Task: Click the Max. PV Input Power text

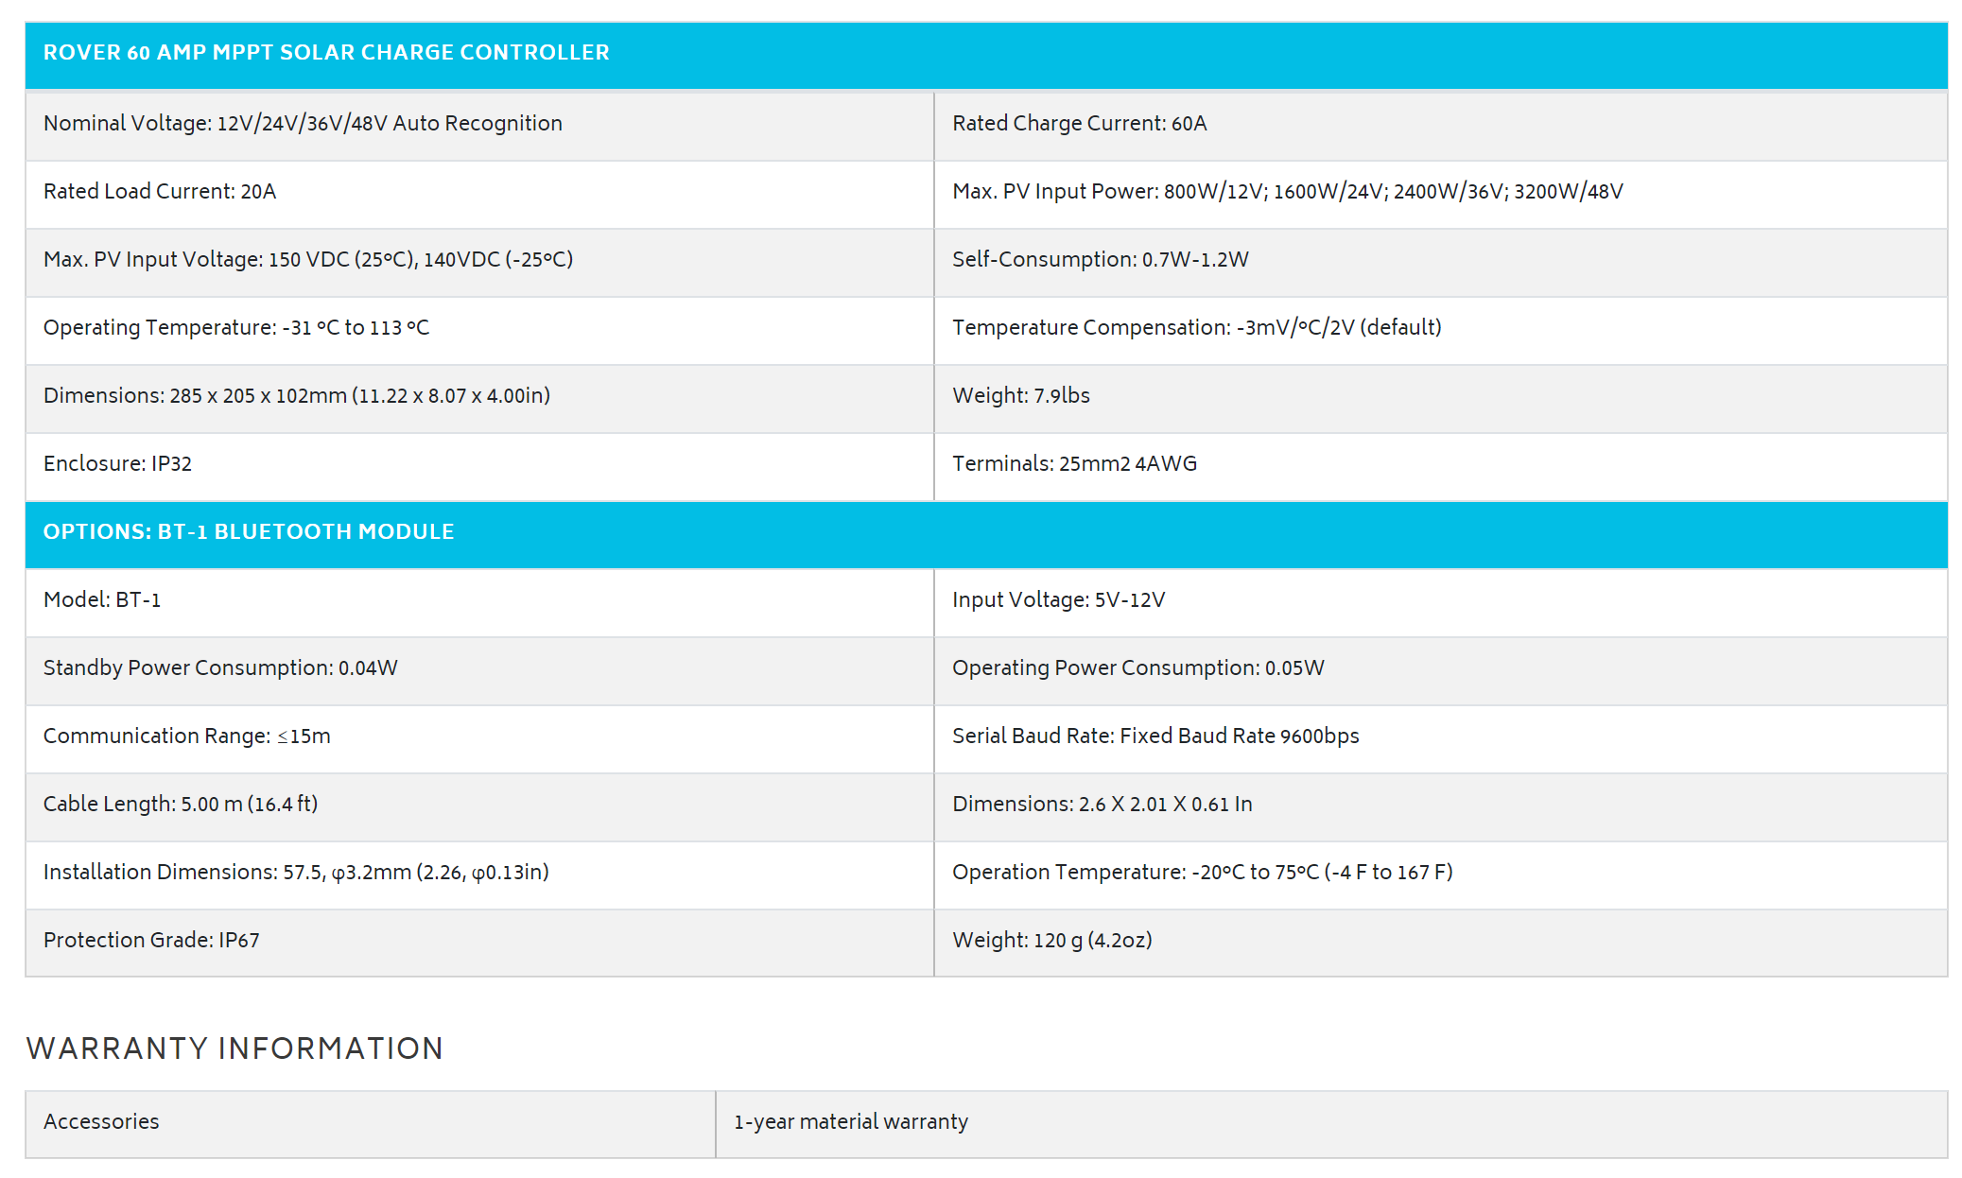Action: click(x=1287, y=192)
